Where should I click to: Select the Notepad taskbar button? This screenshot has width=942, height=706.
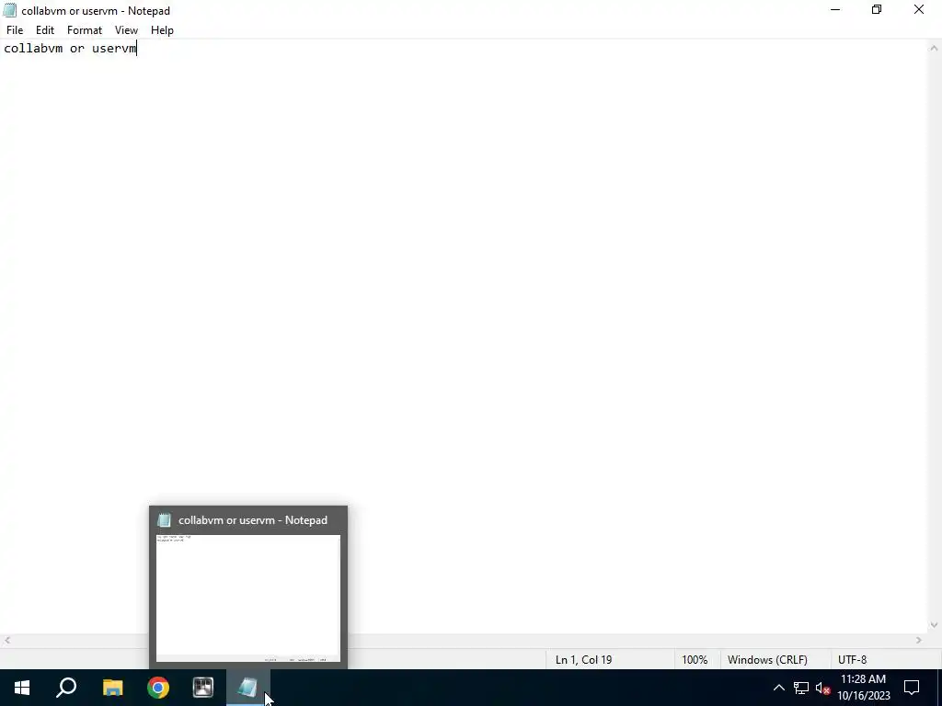coord(248,688)
